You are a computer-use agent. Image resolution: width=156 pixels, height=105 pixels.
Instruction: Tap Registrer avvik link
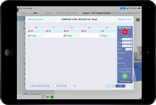point(124,19)
